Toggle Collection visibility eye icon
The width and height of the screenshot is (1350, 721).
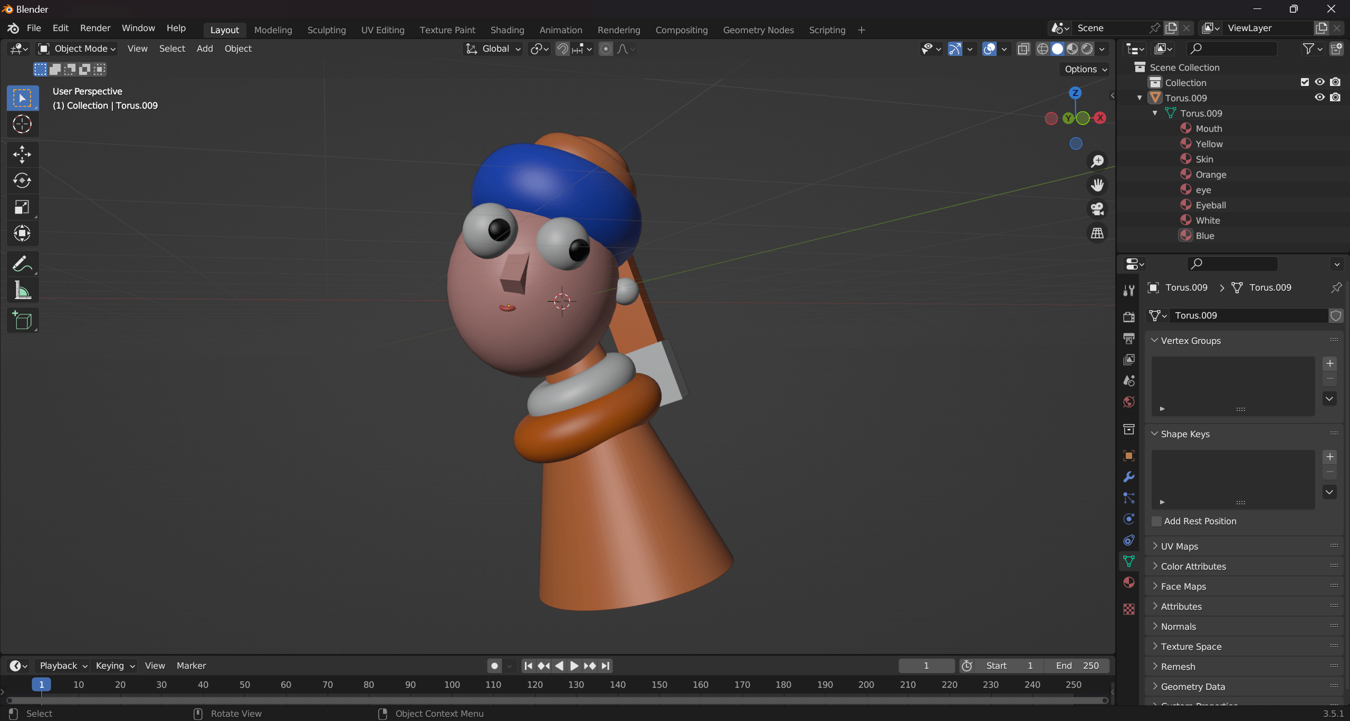tap(1319, 82)
